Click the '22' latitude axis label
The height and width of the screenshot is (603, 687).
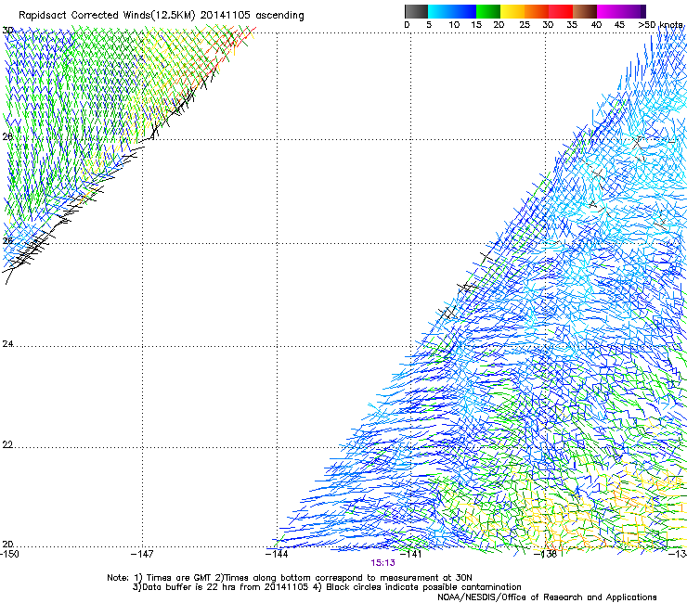point(7,445)
